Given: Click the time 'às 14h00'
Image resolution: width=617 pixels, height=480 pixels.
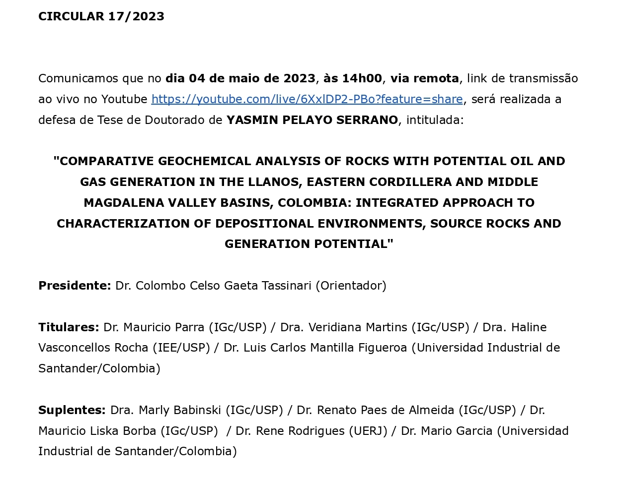Looking at the screenshot, I should 353,78.
